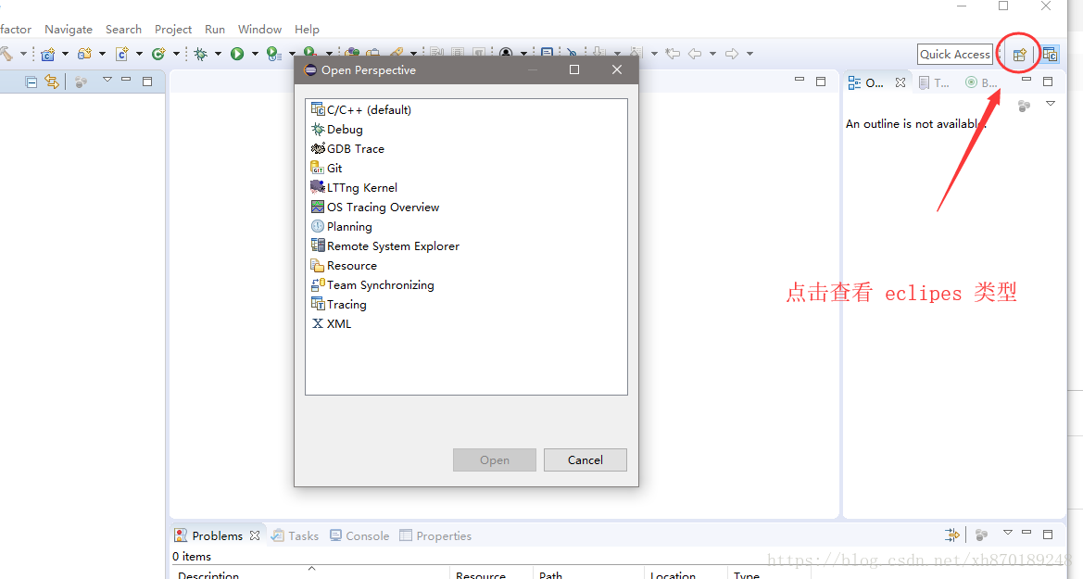Viewport: 1083px width, 579px height.
Task: Open the Window menu
Action: [x=259, y=29]
